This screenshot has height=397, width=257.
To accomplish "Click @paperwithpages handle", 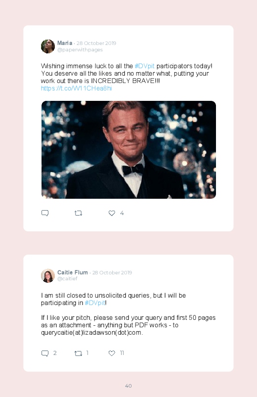I will pos(80,50).
